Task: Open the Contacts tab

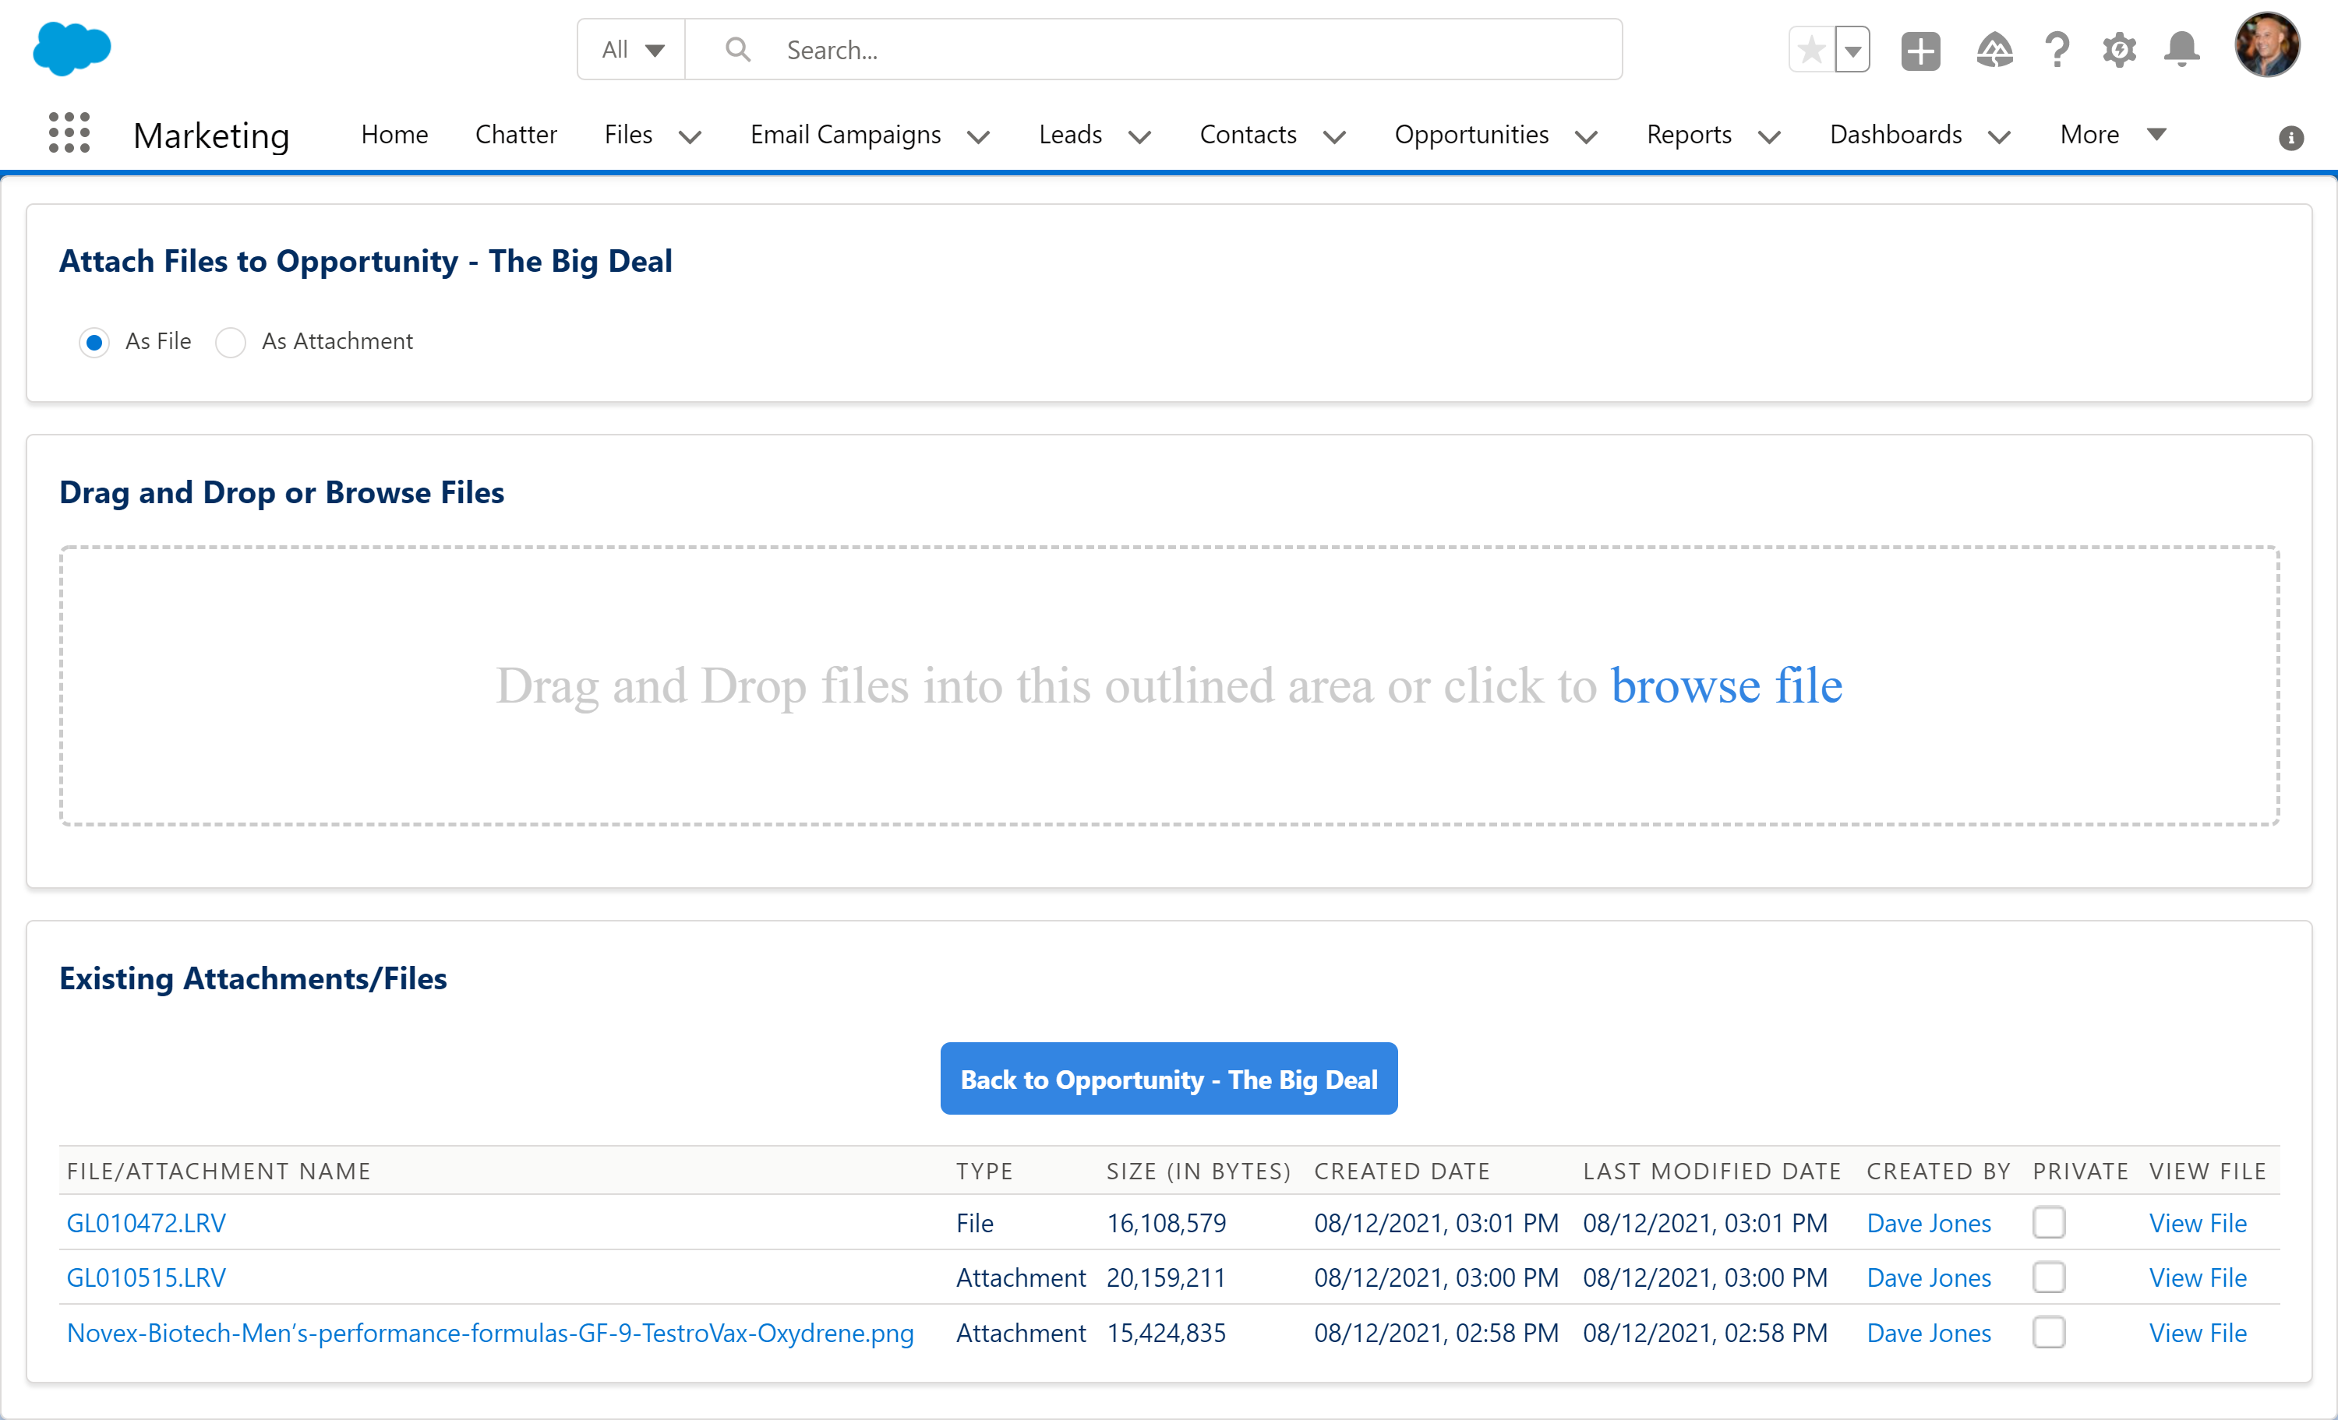Action: (x=1248, y=135)
